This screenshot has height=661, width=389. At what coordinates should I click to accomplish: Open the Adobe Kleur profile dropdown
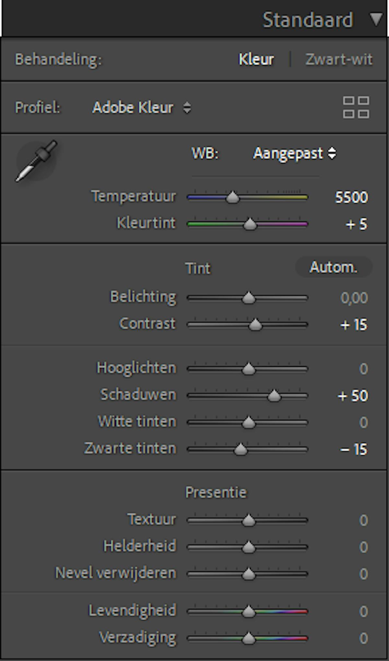[x=142, y=108]
